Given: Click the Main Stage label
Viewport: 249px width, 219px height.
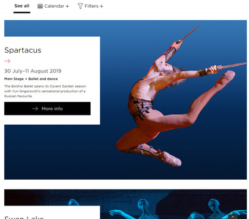Looking at the screenshot, I should [14, 79].
